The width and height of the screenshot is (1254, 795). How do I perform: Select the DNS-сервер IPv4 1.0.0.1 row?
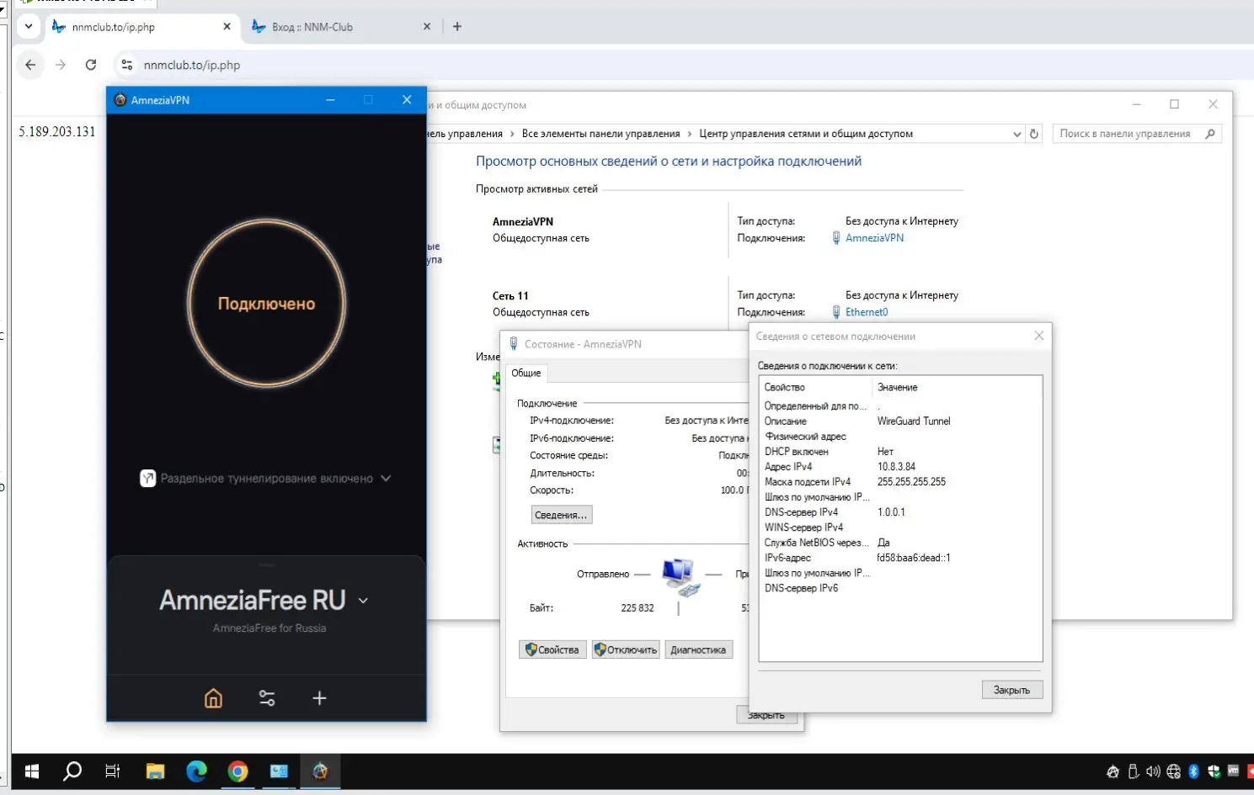click(899, 512)
